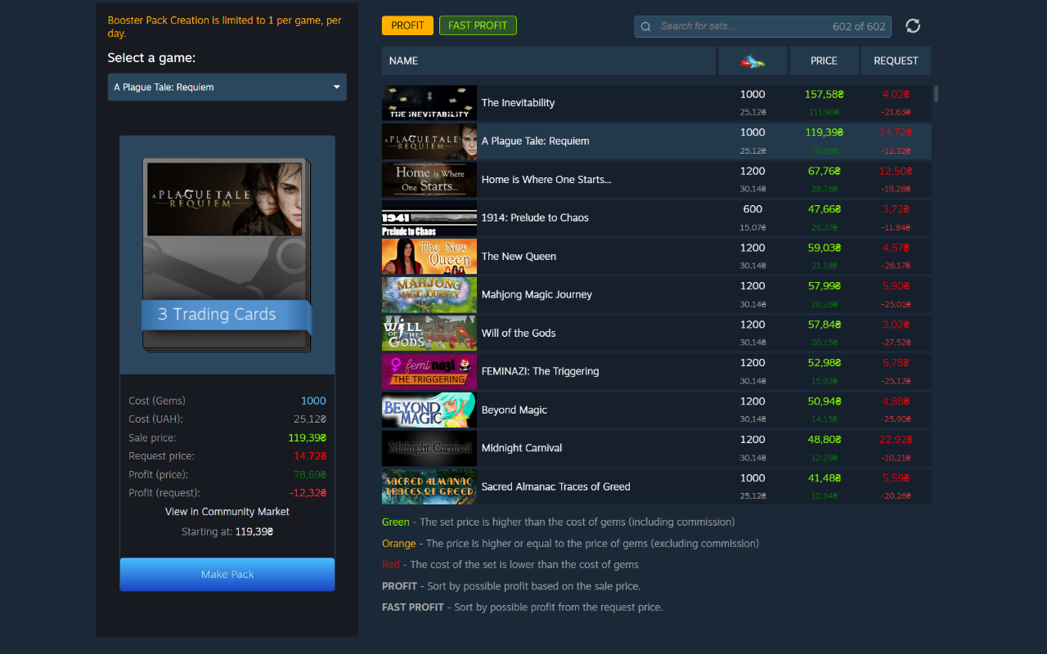Toggle FAST PROFIT sorting mode
Viewport: 1047px width, 654px height.
point(478,25)
